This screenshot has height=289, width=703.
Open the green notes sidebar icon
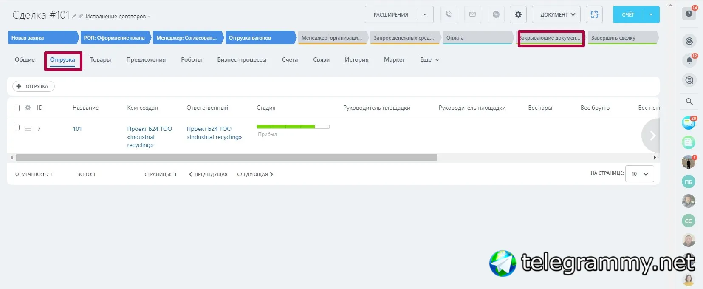click(689, 142)
